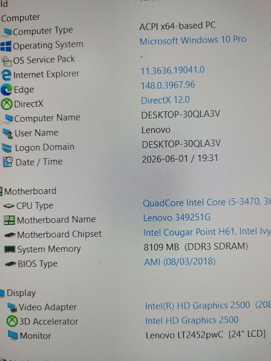Image resolution: width=271 pixels, height=361 pixels.
Task: Open Intel HD Graphics 2500 3D accelerator link
Action: (x=192, y=320)
